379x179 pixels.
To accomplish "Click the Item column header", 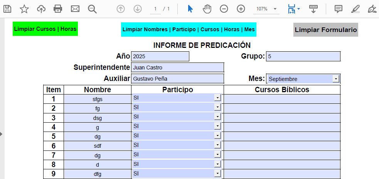I will point(54,90).
